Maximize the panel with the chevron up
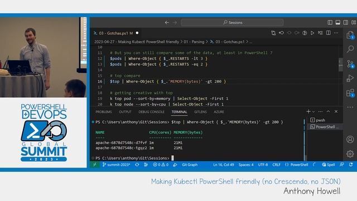357x201 pixels. pos(328,112)
